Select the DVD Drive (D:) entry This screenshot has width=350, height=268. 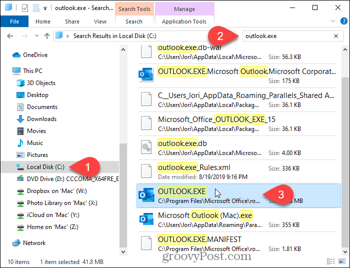(73, 179)
